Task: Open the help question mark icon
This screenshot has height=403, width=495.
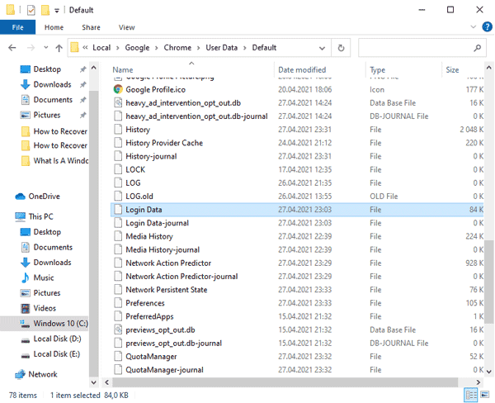Action: point(487,27)
